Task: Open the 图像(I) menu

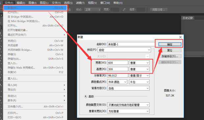Action: point(32,3)
